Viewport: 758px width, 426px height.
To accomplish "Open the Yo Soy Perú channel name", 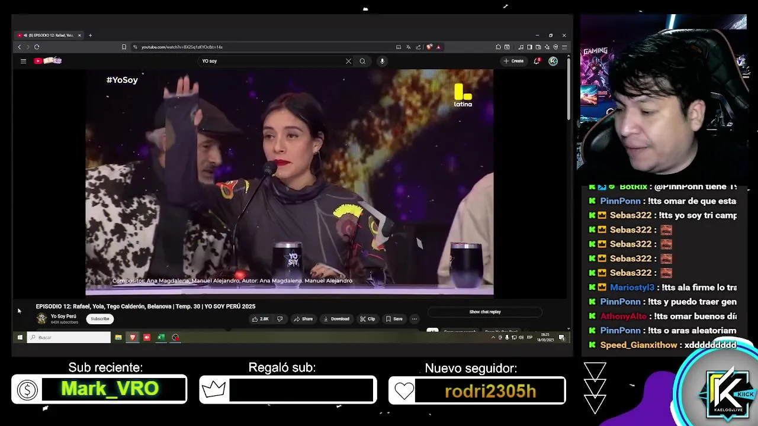I will point(63,317).
